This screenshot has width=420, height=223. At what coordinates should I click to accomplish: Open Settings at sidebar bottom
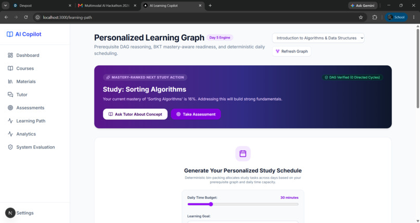[x=25, y=213]
